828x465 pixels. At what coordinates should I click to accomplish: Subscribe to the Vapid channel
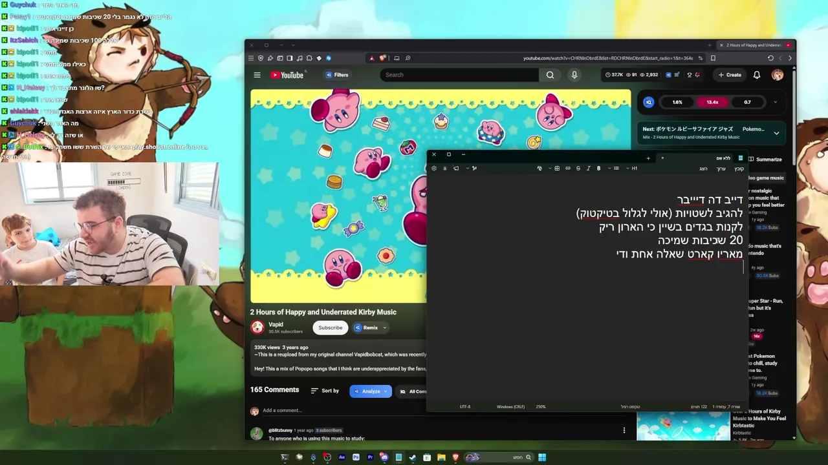tap(331, 327)
